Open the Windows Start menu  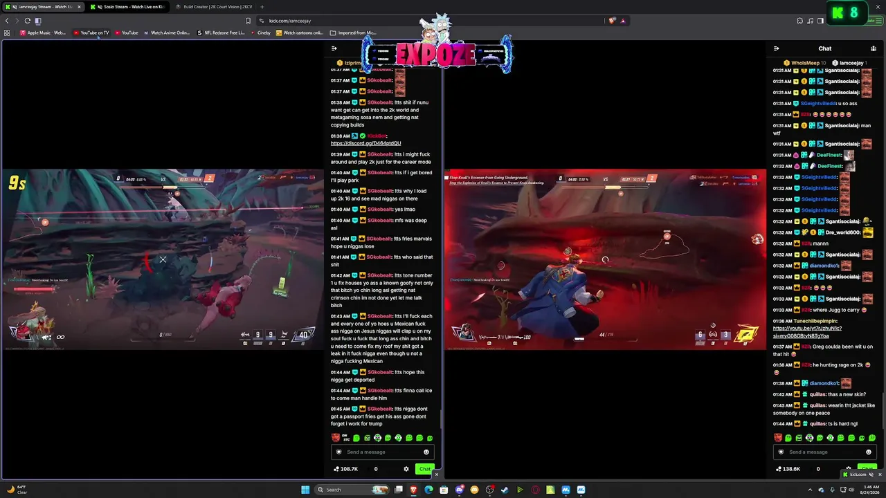pos(305,490)
